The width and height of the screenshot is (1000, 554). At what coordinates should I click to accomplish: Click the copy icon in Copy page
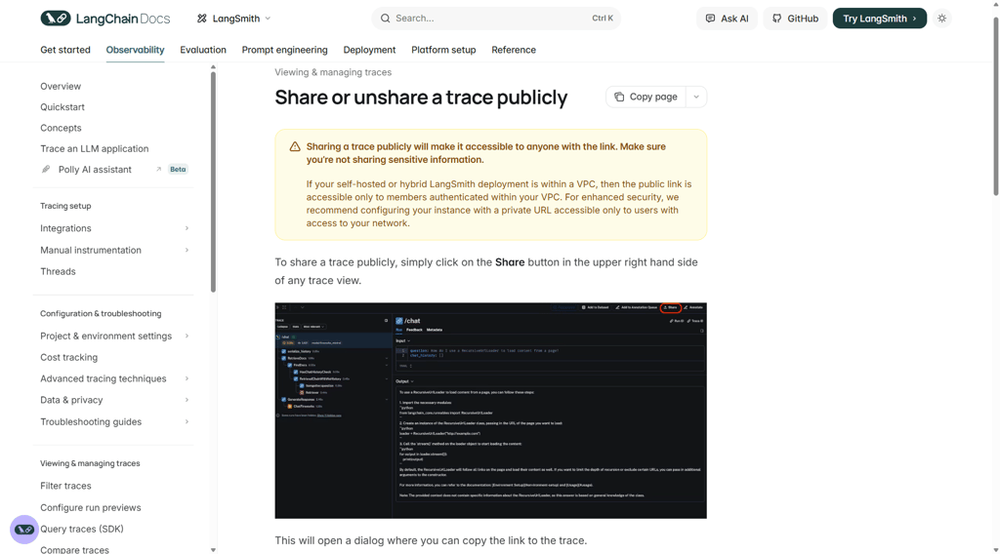[618, 97]
